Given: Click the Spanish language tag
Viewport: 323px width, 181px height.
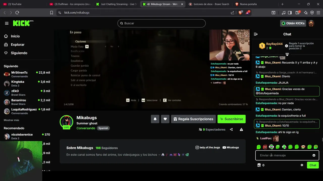Looking at the screenshot, I should [x=103, y=128].
